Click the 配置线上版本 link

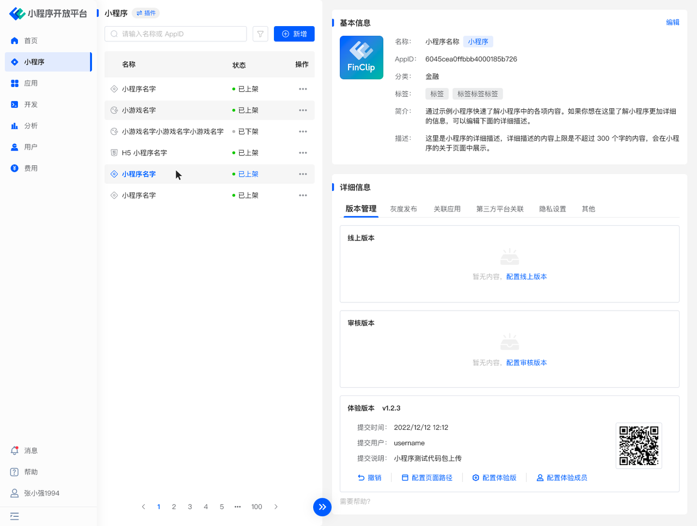(x=527, y=276)
